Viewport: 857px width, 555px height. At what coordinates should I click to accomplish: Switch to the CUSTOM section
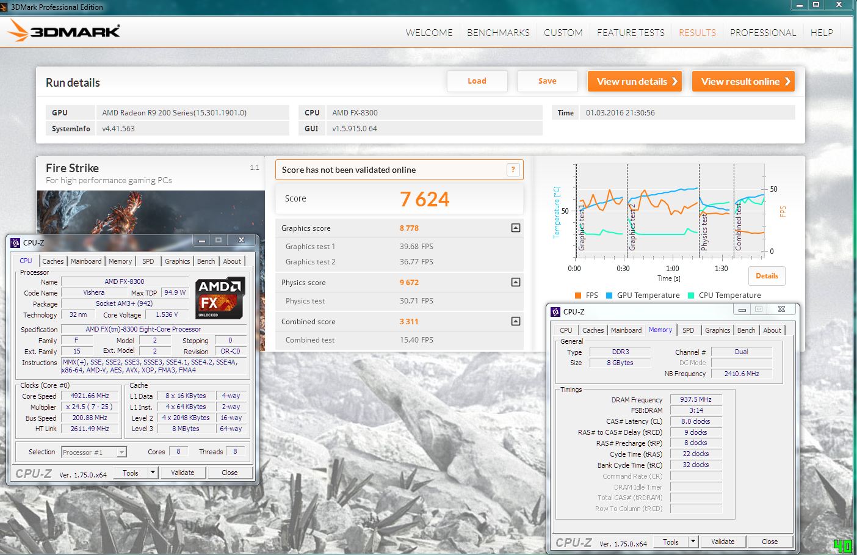[x=563, y=32]
